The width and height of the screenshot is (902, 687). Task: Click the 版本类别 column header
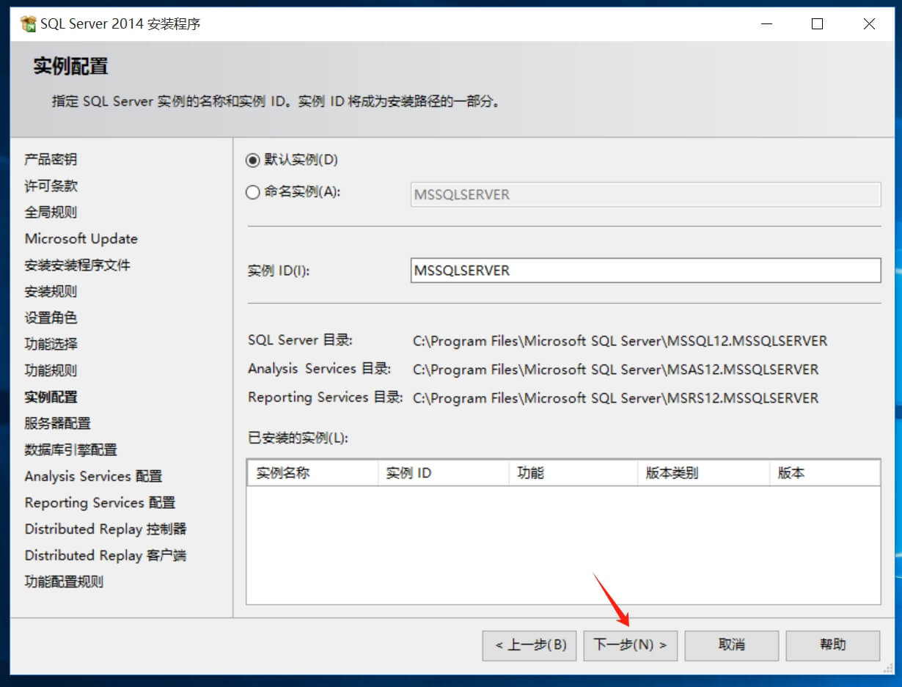click(x=703, y=473)
